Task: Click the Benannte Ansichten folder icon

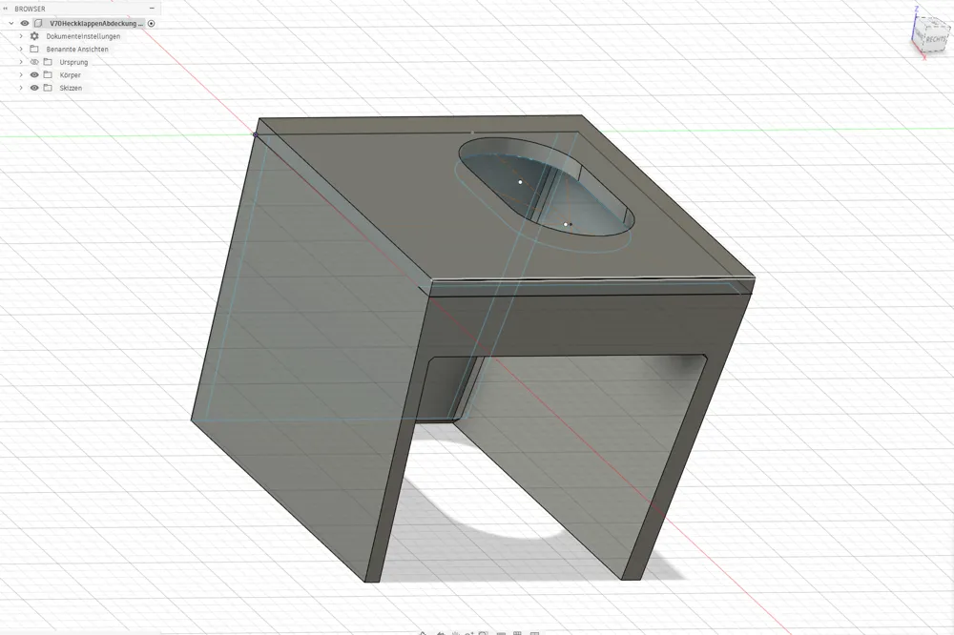Action: (34, 49)
